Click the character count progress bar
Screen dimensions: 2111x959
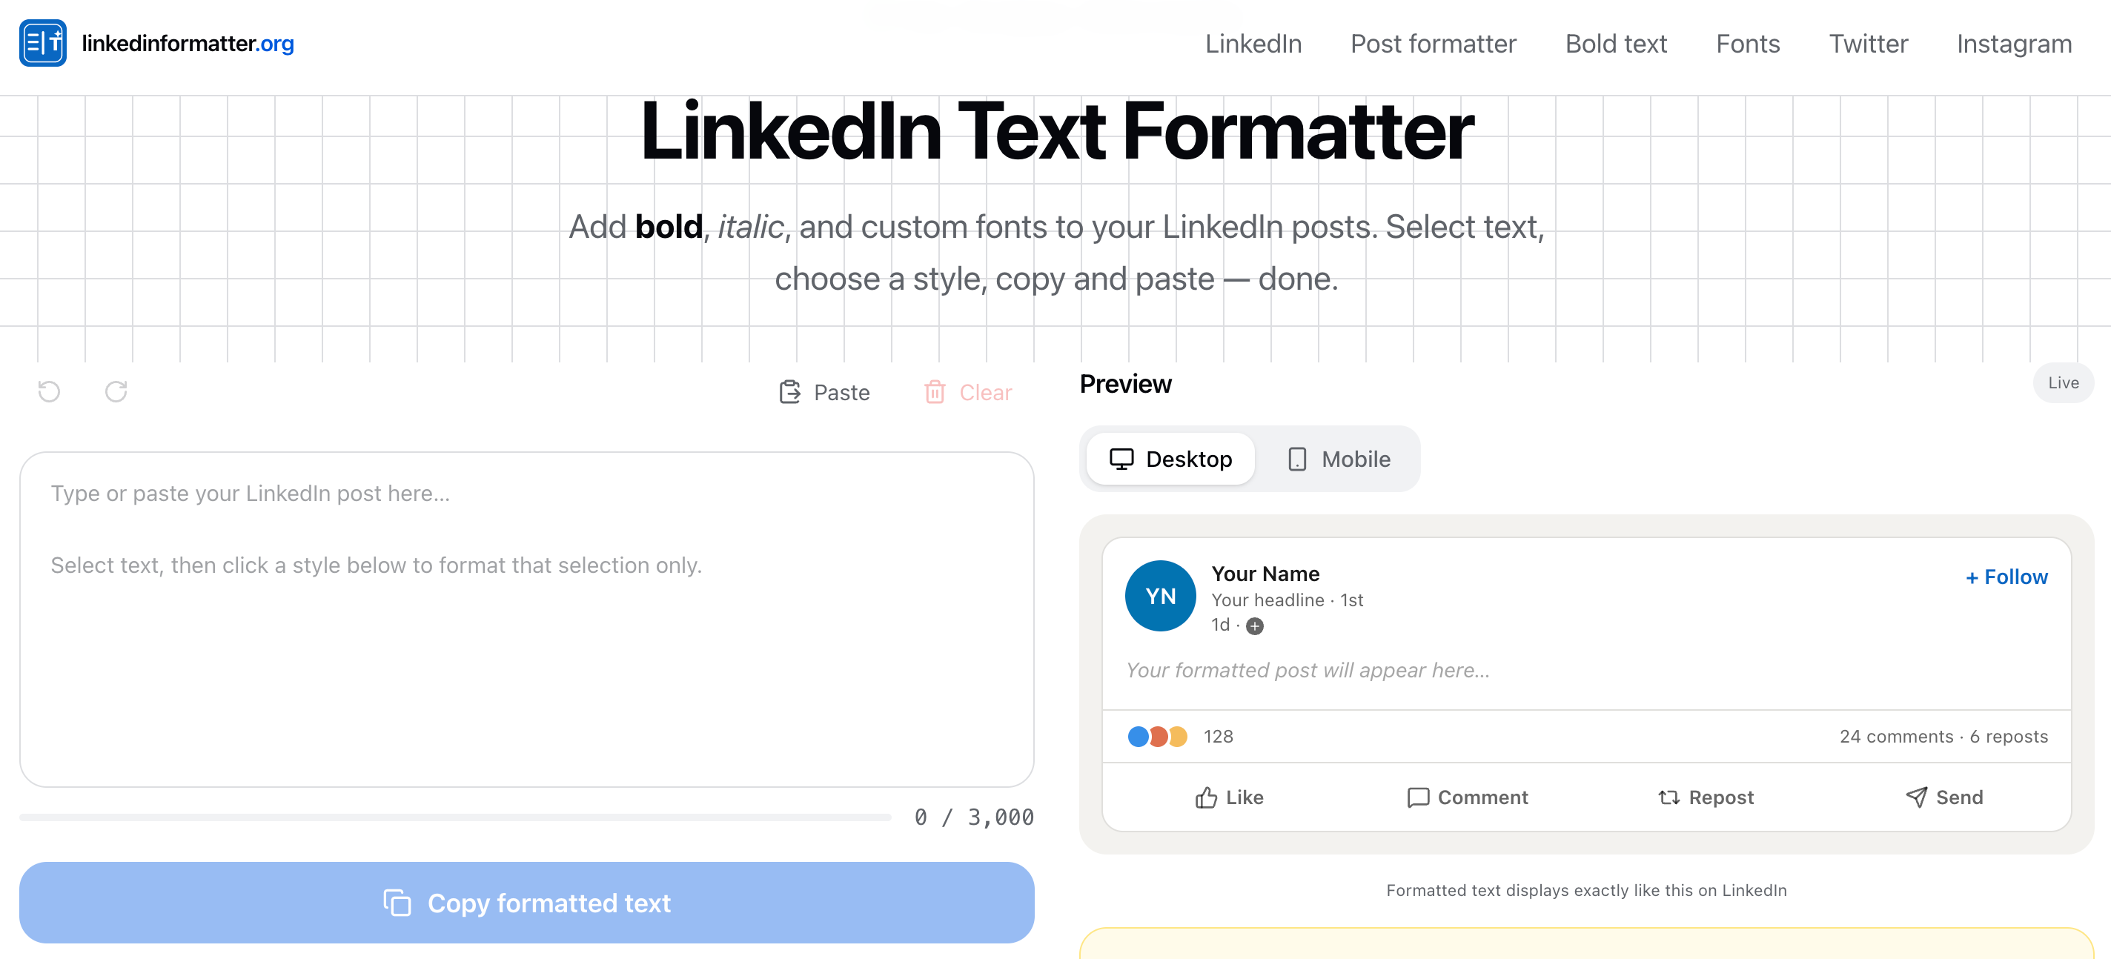tap(455, 817)
